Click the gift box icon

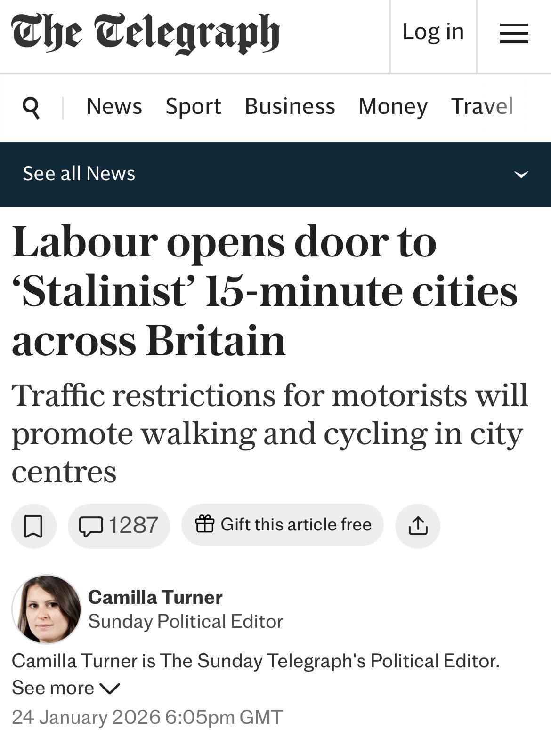coord(204,524)
